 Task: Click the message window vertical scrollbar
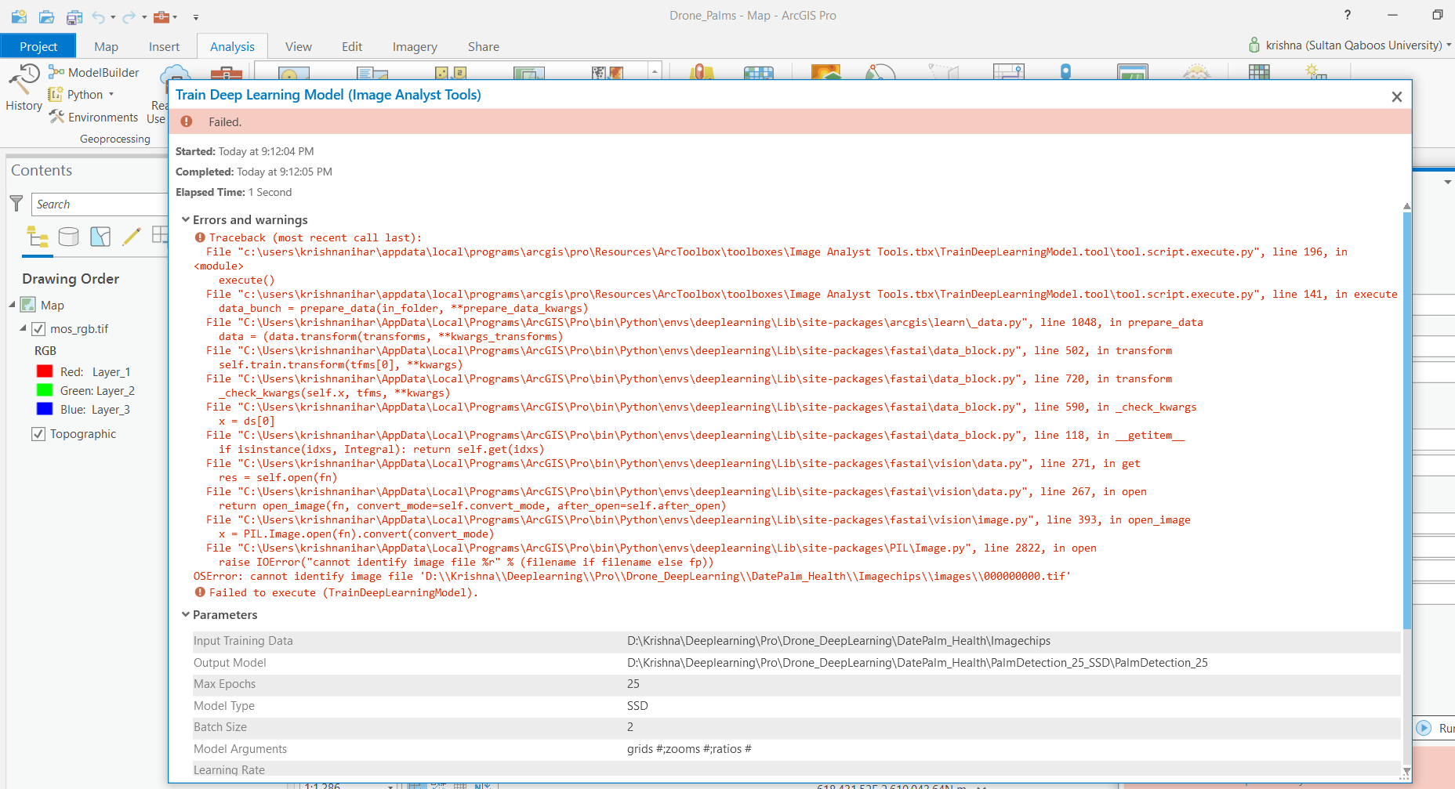(x=1406, y=419)
